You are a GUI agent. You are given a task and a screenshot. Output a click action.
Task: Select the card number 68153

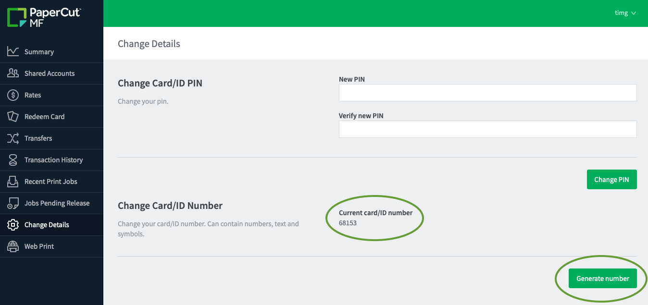click(348, 223)
